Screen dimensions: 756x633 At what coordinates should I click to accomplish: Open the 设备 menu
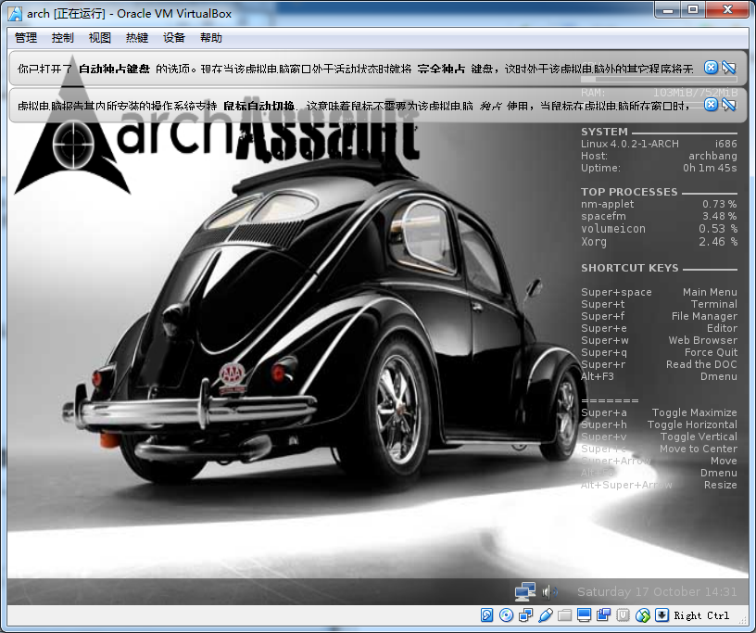(x=174, y=38)
